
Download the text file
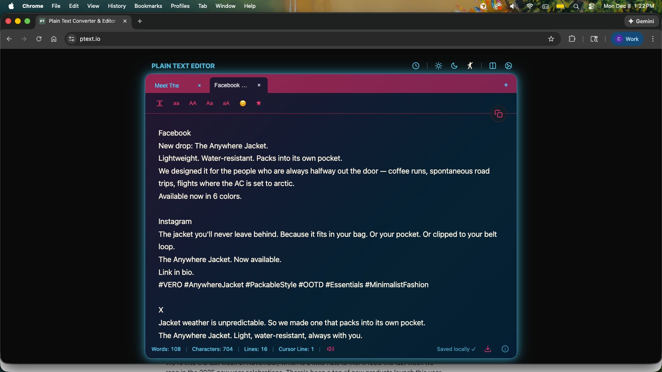click(x=488, y=349)
